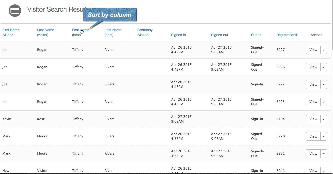View registration 3227 details
Viewport: 333px width, 174px height.
tap(313, 50)
